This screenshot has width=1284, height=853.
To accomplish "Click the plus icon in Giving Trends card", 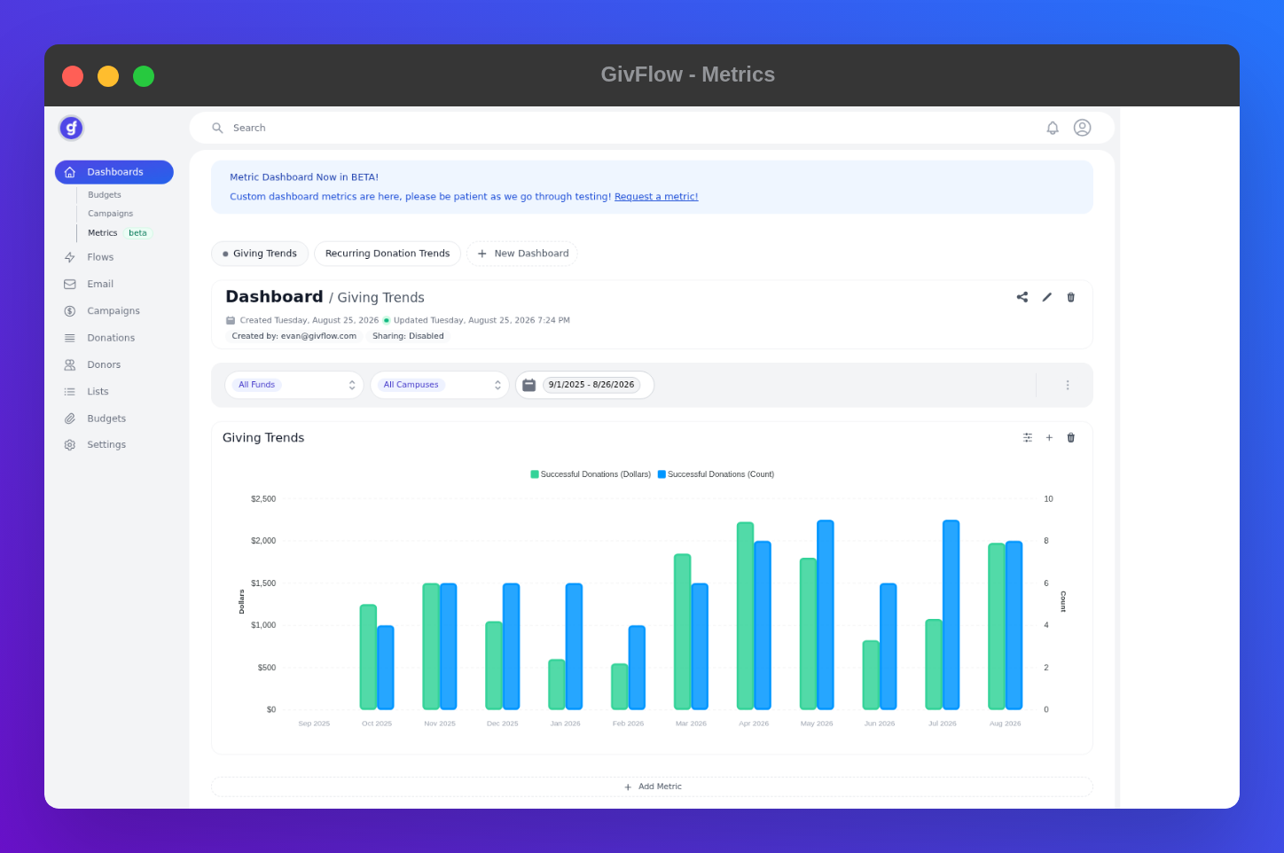I will click(1049, 438).
